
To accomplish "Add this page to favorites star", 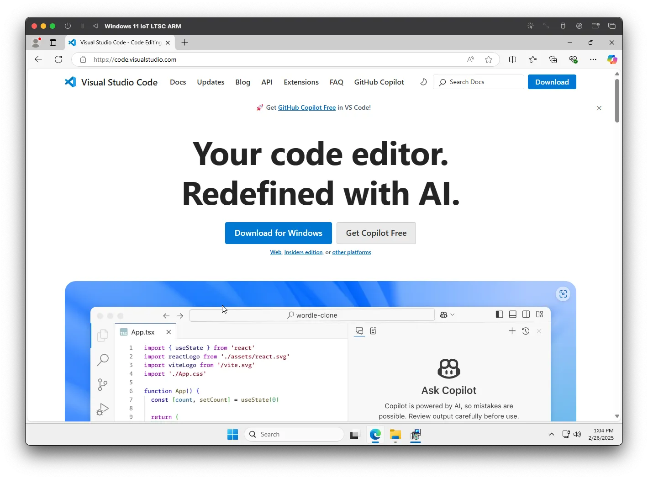I will click(x=489, y=59).
